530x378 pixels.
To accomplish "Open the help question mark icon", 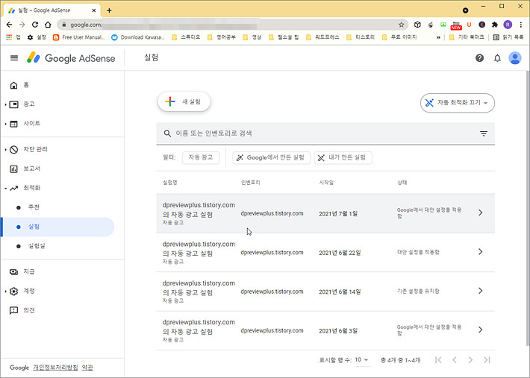I will (479, 58).
